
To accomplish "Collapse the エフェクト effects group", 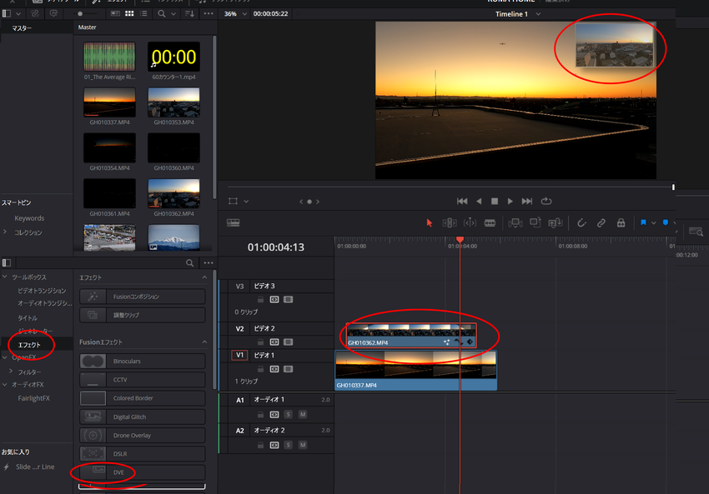I will 204,277.
